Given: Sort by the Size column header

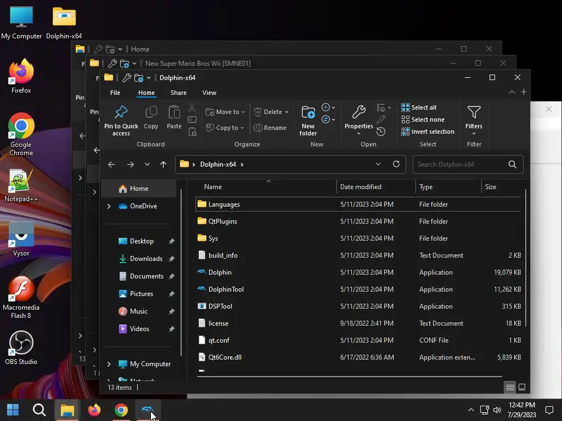Looking at the screenshot, I should pyautogui.click(x=502, y=187).
